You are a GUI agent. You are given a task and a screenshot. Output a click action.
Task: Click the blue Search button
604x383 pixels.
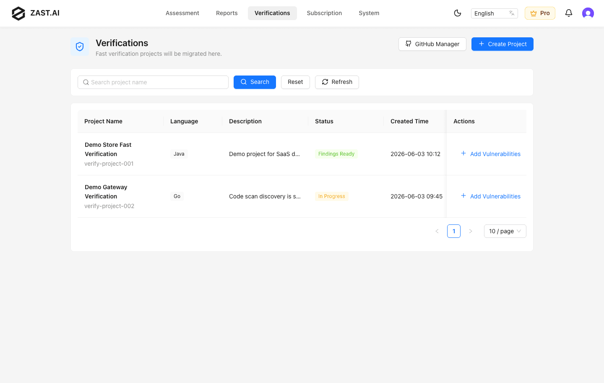255,82
